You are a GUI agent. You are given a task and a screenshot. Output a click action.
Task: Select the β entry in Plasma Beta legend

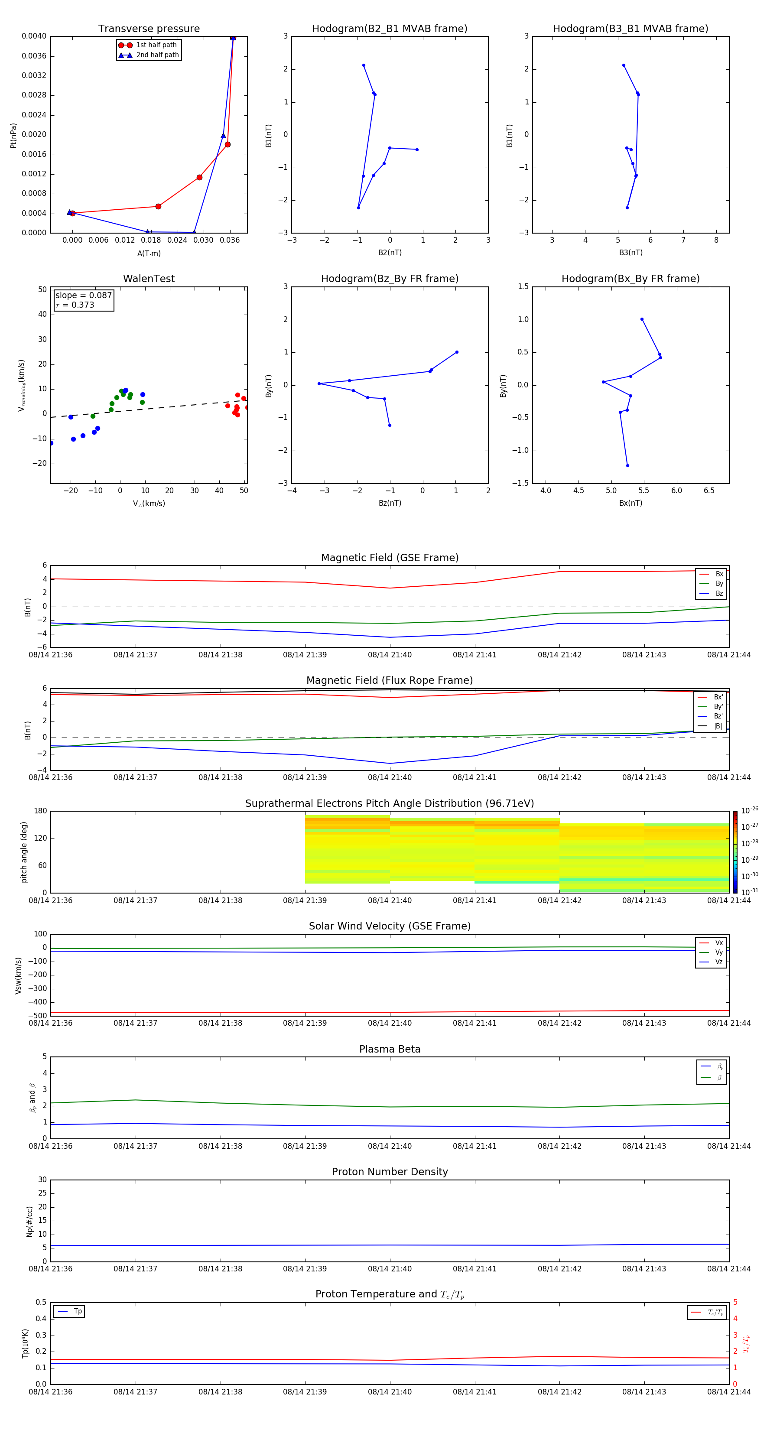[x=712, y=1078]
